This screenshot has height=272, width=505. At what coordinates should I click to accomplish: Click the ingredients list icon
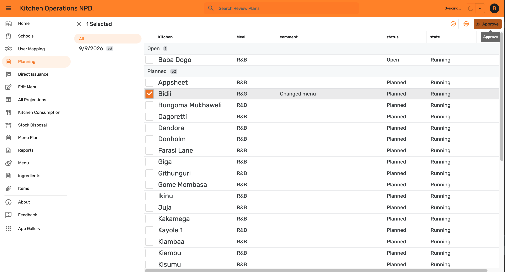pos(8,176)
